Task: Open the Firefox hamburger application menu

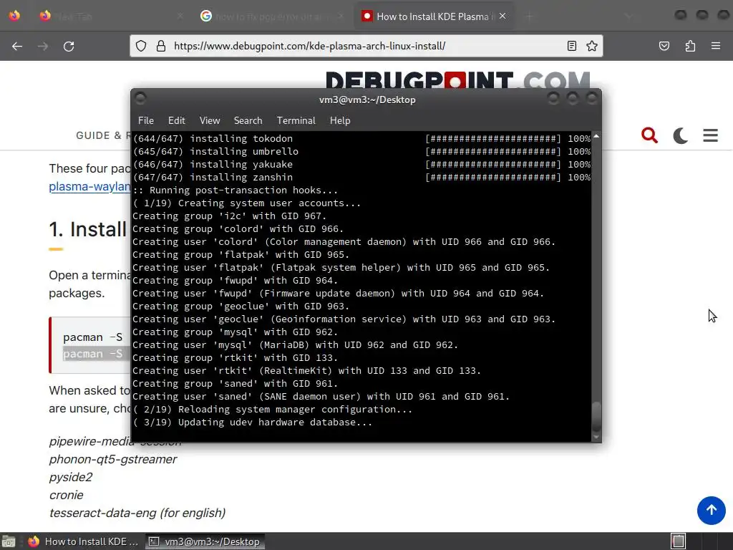Action: coord(716,46)
